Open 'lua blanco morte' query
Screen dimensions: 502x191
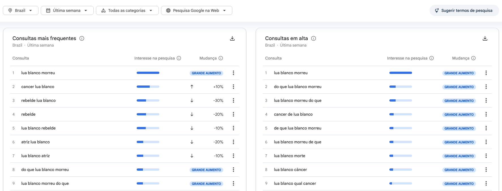(289, 156)
